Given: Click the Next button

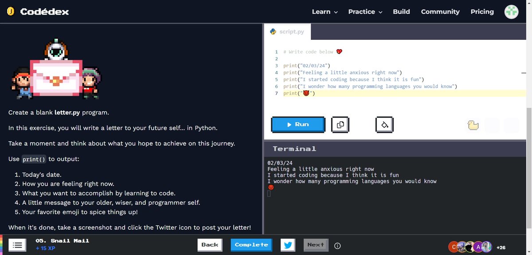Looking at the screenshot, I should [x=316, y=245].
